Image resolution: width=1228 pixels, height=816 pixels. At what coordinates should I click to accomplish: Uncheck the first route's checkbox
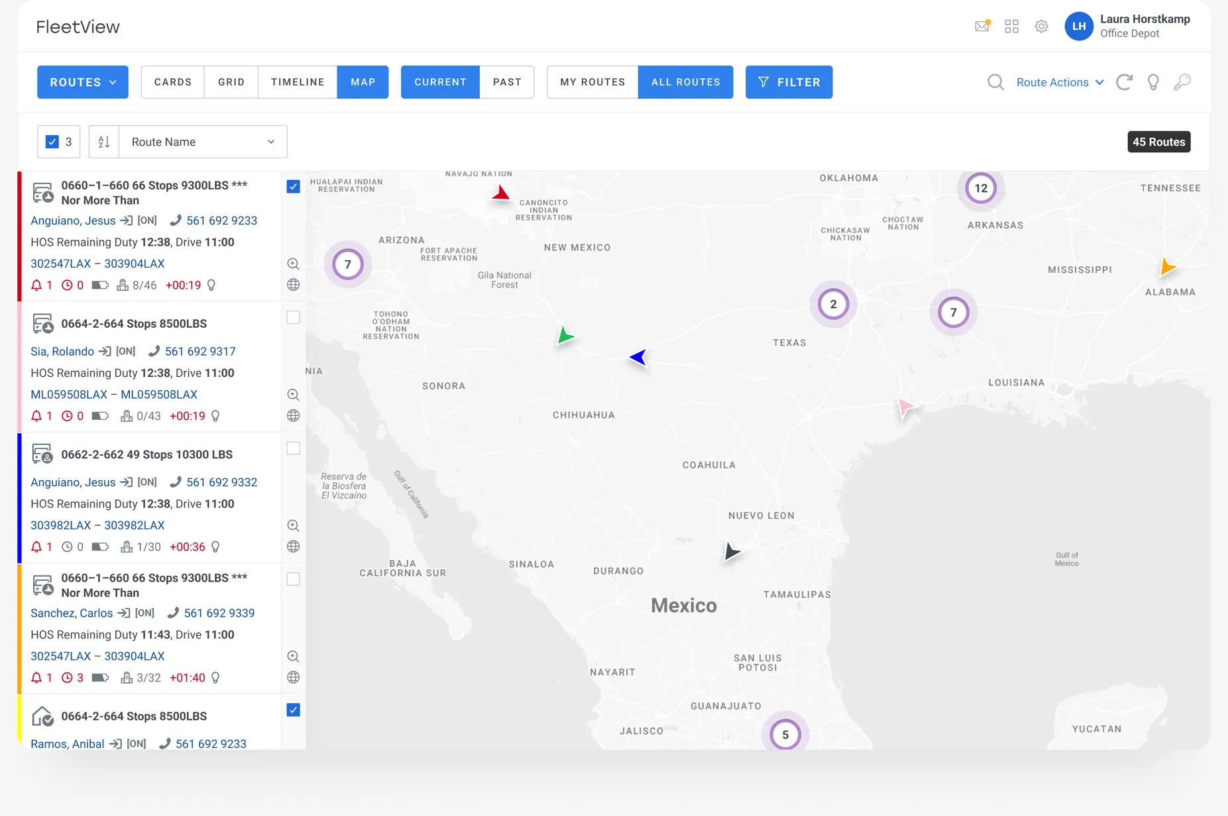tap(294, 187)
